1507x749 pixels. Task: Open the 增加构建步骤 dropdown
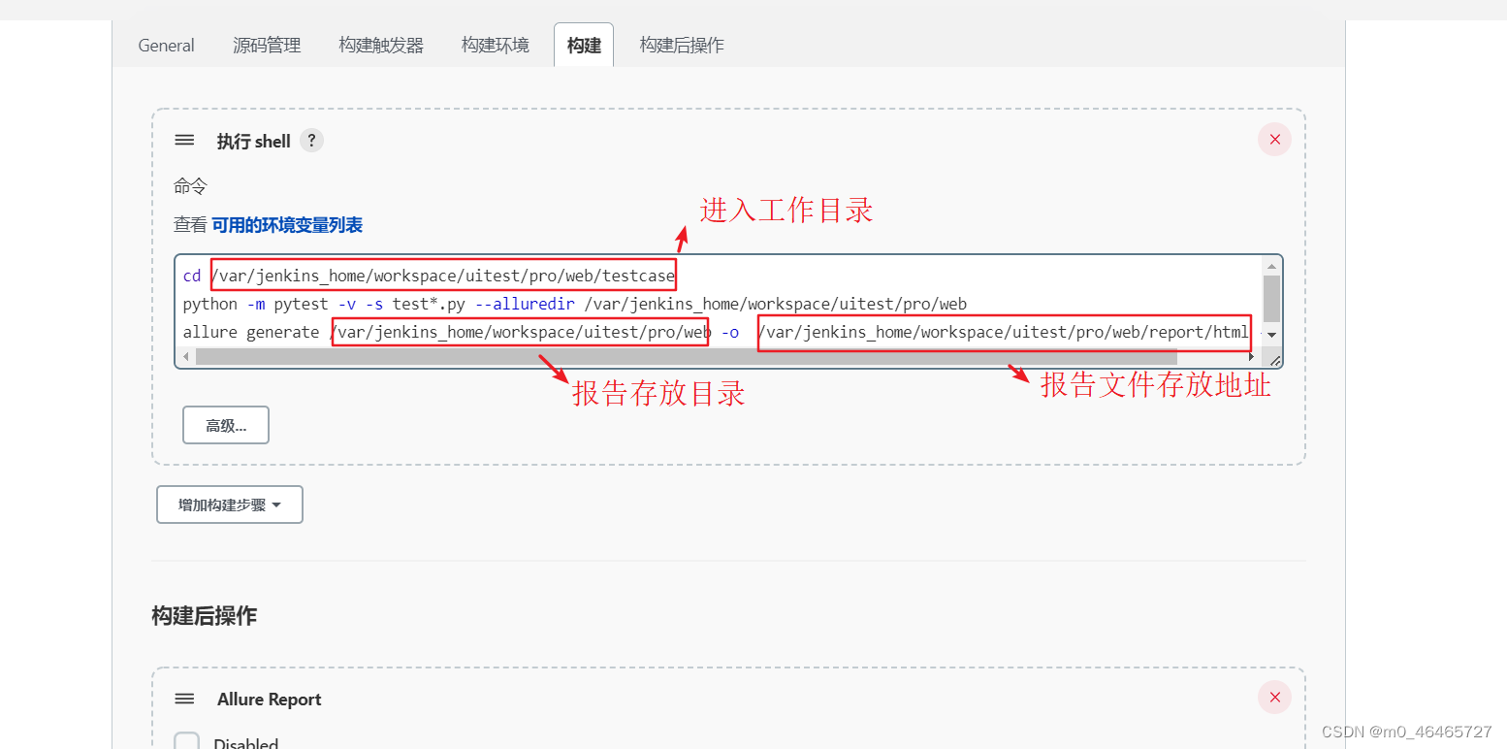pos(230,505)
